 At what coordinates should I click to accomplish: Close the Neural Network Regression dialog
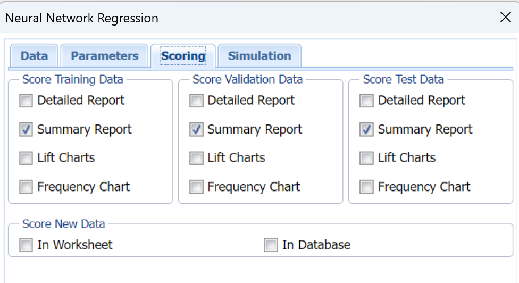coord(505,17)
